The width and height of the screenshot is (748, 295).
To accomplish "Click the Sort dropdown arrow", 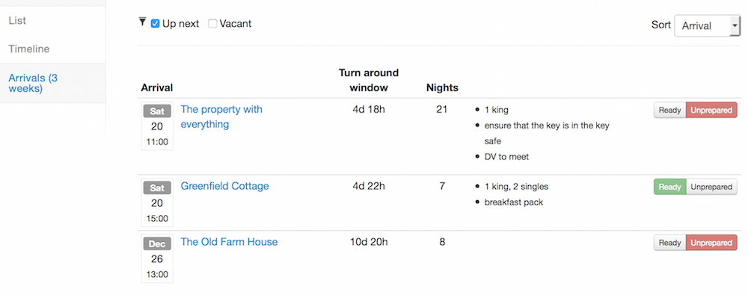I will (x=735, y=25).
